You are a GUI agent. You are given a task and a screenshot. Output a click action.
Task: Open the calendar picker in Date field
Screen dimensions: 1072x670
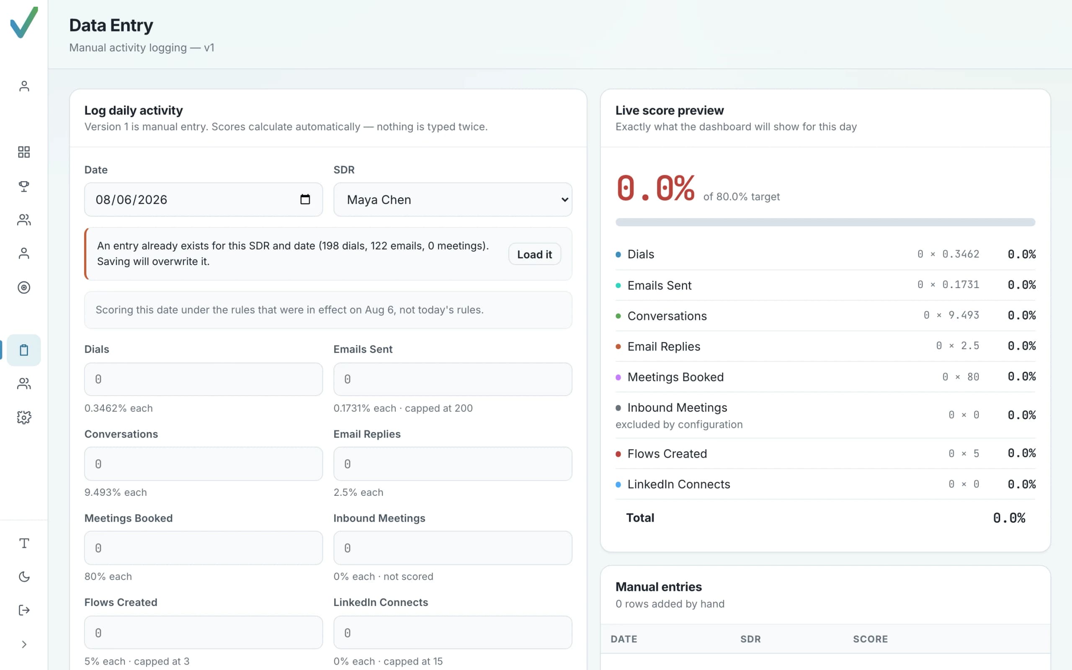click(x=305, y=199)
